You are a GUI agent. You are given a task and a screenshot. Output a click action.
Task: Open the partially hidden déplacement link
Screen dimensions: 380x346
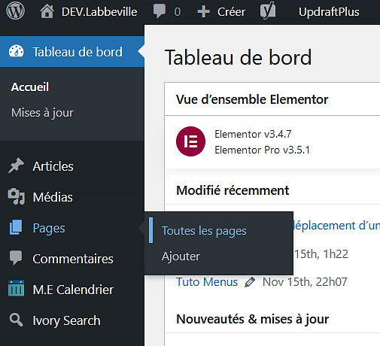point(336,226)
